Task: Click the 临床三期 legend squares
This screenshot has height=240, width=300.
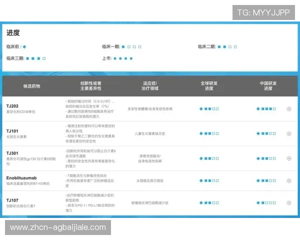Action: click(x=36, y=58)
